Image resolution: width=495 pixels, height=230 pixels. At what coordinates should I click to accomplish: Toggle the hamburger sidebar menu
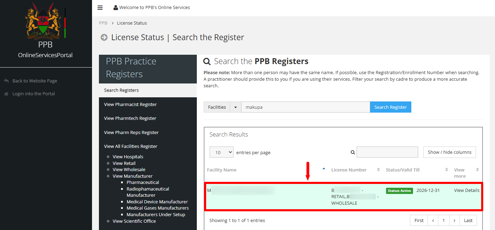(x=100, y=8)
